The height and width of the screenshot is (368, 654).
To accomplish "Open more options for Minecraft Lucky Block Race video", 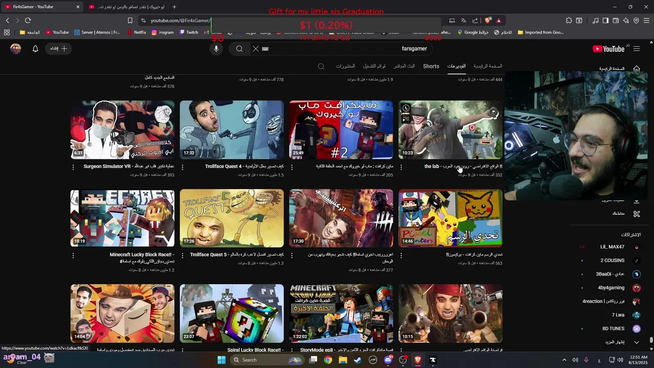I will [x=73, y=255].
